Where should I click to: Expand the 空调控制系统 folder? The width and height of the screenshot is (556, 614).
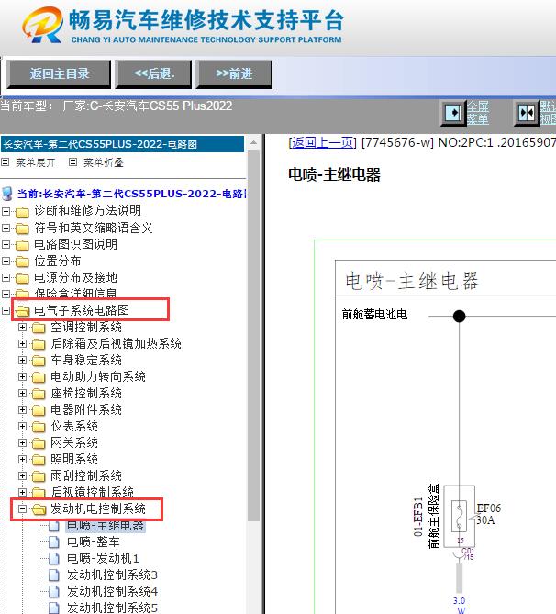22,327
